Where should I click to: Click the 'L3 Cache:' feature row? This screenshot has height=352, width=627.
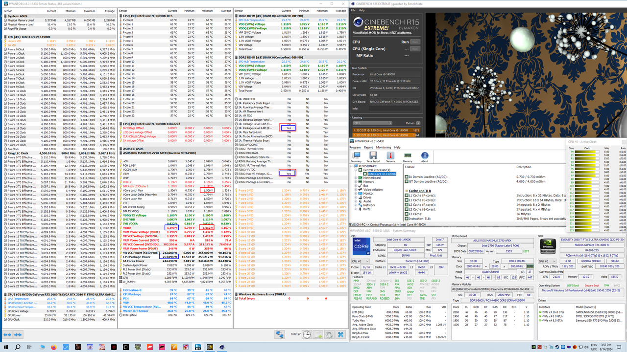point(484,214)
